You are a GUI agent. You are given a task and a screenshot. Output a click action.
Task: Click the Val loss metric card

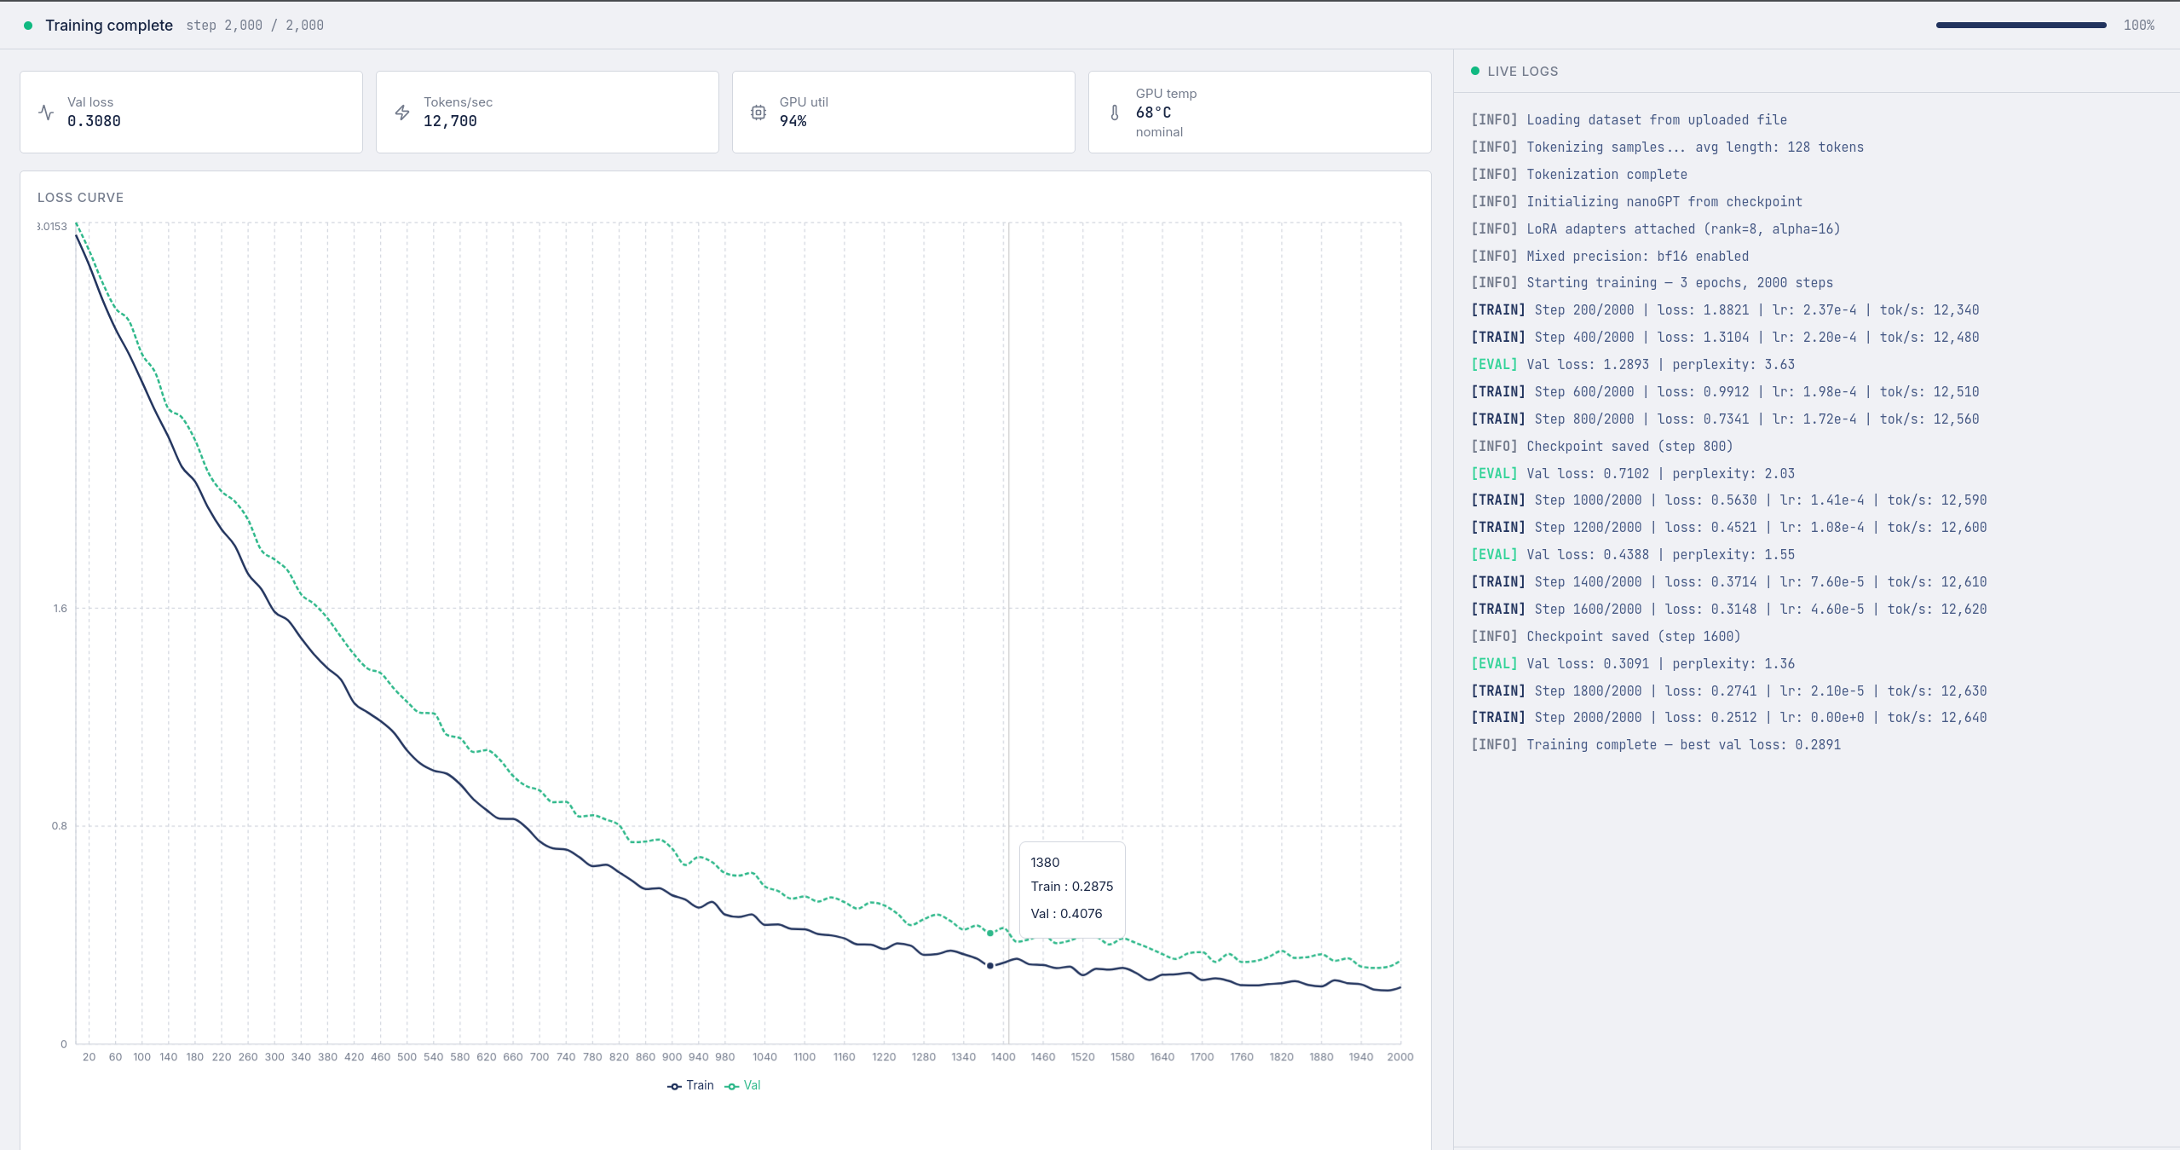click(191, 112)
